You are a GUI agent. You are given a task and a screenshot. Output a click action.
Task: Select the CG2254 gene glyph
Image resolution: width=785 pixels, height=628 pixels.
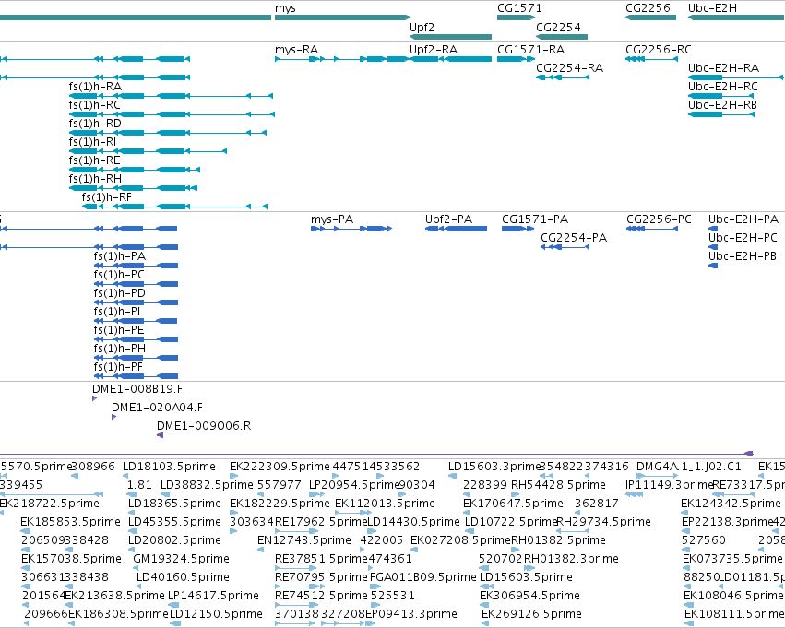(562, 37)
